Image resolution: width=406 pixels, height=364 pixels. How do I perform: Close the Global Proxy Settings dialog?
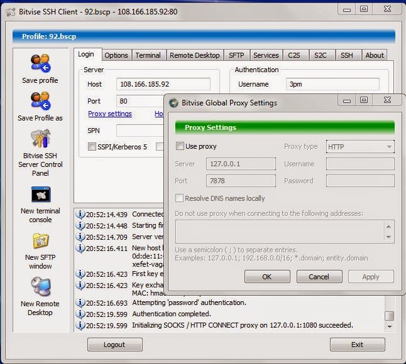pyautogui.click(x=388, y=100)
